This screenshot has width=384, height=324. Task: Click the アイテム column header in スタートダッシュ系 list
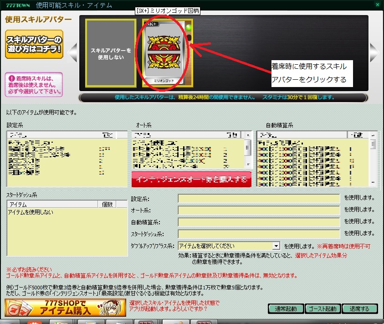(x=52, y=204)
